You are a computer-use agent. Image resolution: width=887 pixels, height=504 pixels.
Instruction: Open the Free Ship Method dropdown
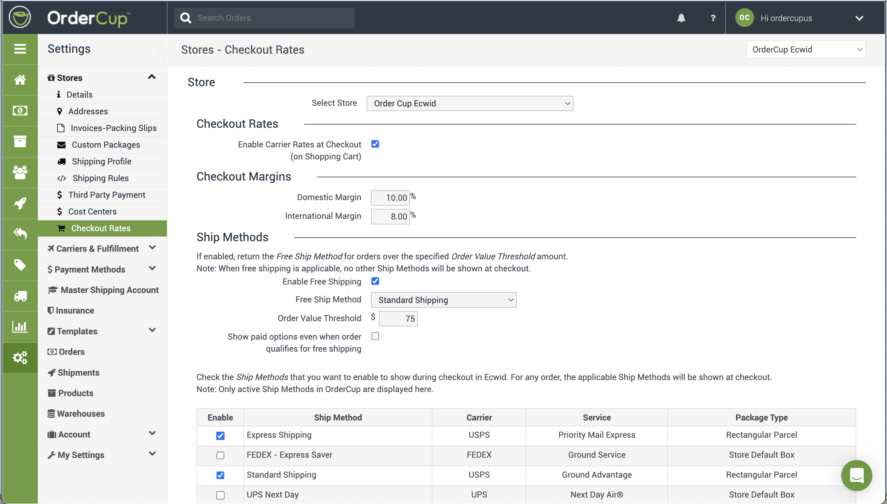point(443,300)
